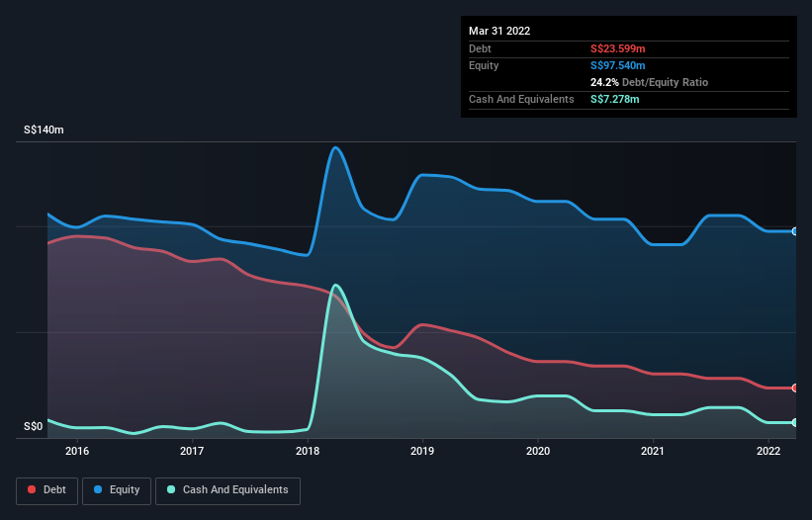Click the red Debt endpoint marker

click(795, 389)
